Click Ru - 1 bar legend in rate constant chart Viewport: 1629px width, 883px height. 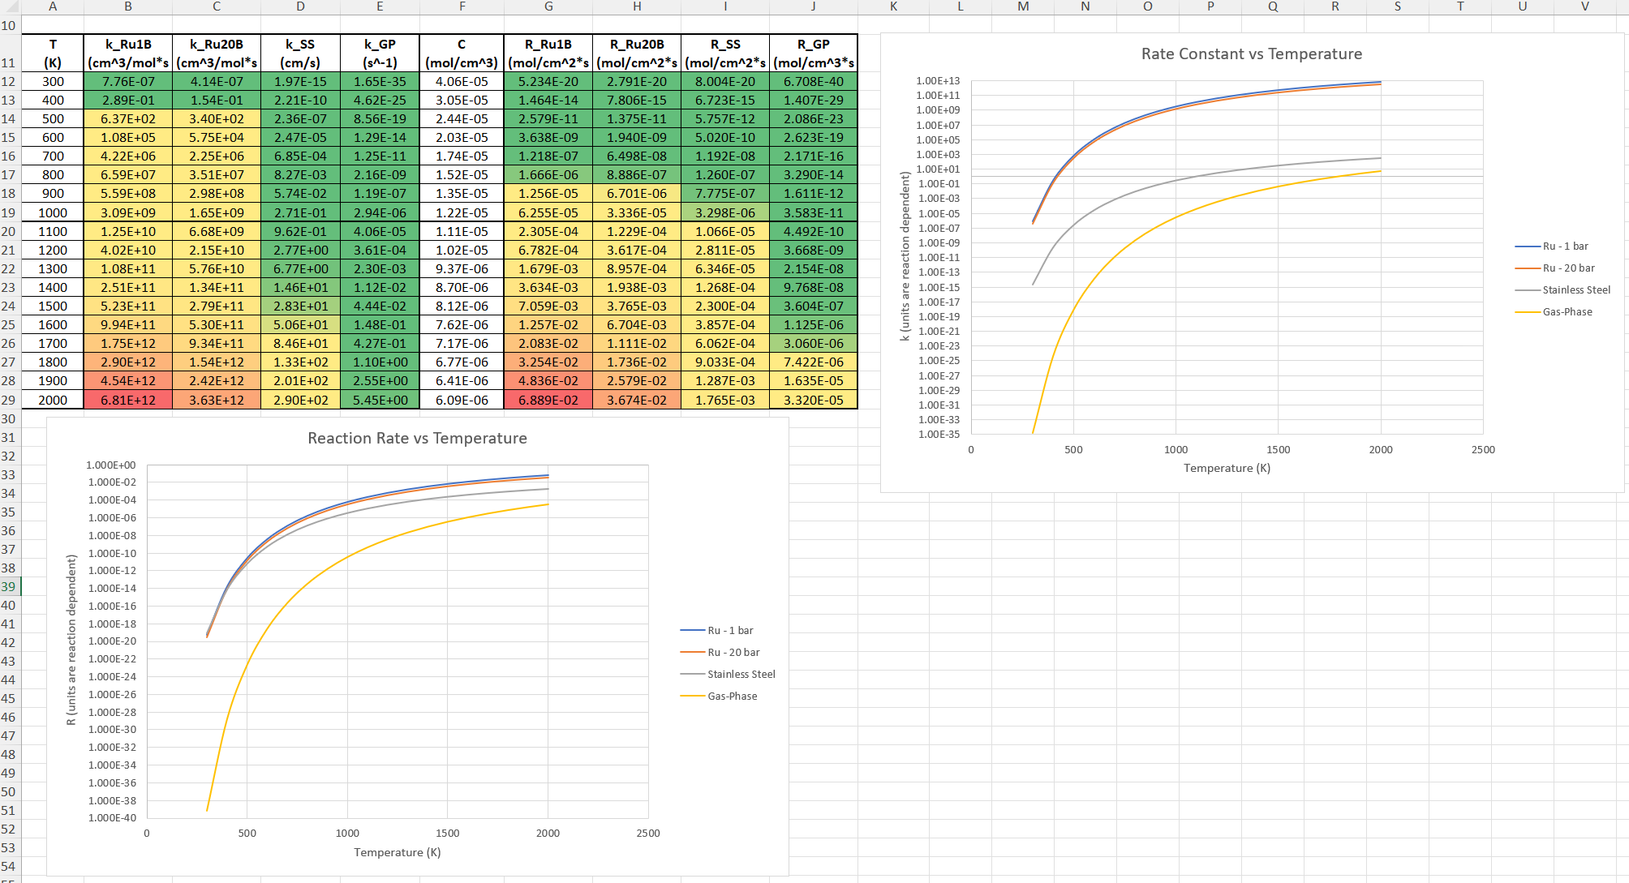point(1565,246)
